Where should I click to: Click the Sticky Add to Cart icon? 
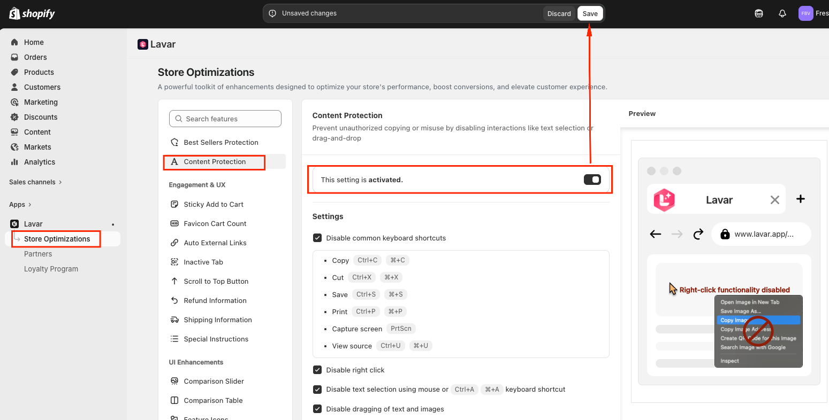click(x=174, y=204)
